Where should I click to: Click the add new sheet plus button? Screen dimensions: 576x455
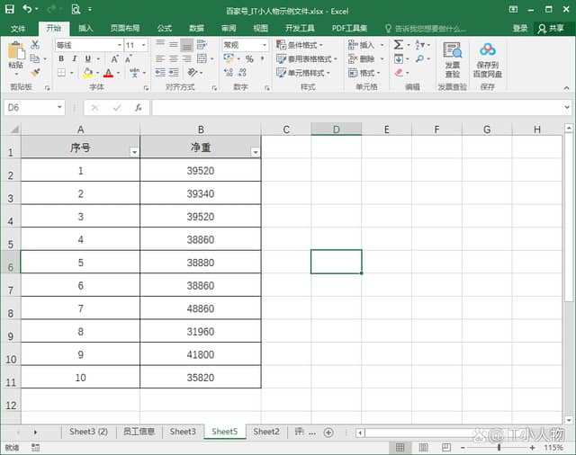pyautogui.click(x=328, y=433)
